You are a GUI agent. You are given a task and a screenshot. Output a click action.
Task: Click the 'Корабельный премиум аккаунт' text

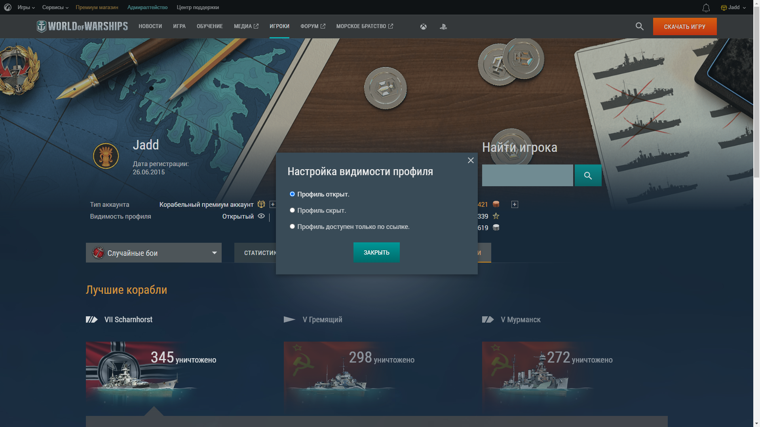pyautogui.click(x=206, y=204)
